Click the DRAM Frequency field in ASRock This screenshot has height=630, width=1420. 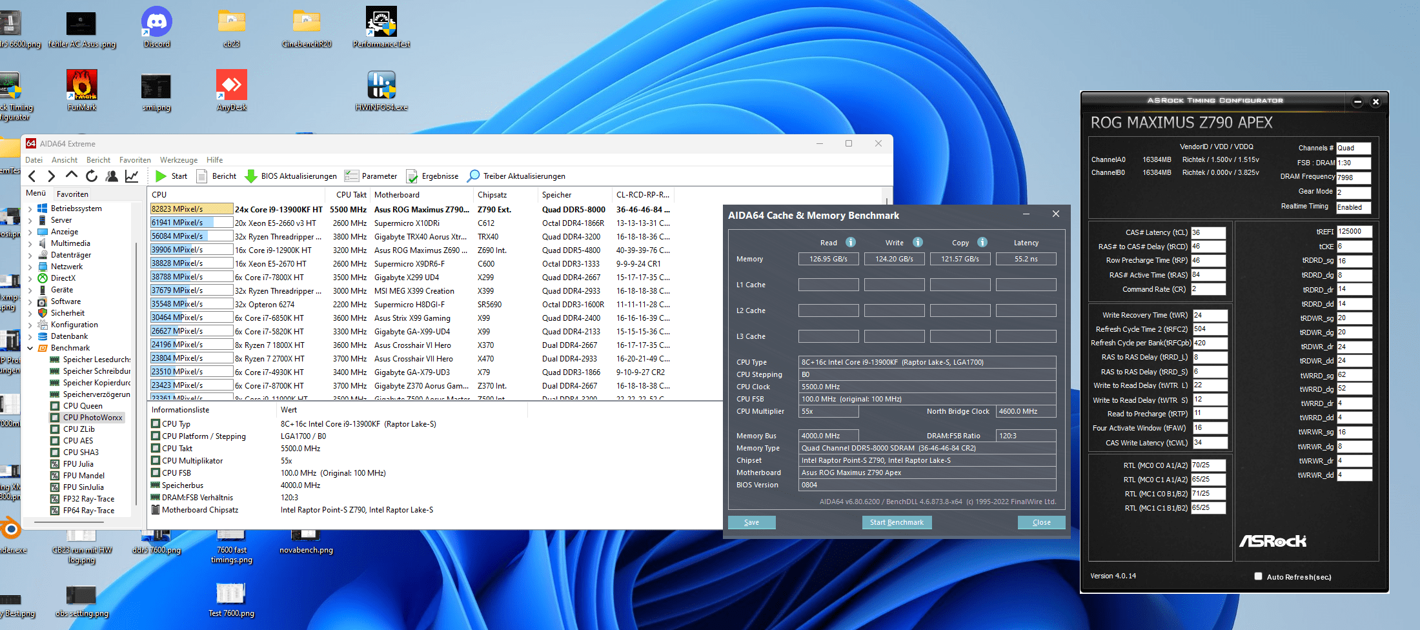[1354, 178]
